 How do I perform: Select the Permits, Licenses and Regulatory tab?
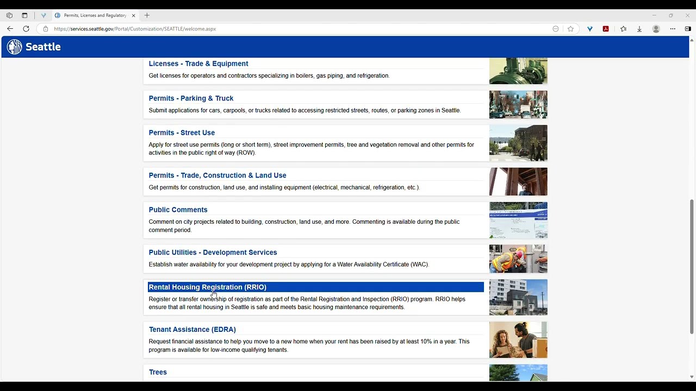pyautogui.click(x=95, y=15)
